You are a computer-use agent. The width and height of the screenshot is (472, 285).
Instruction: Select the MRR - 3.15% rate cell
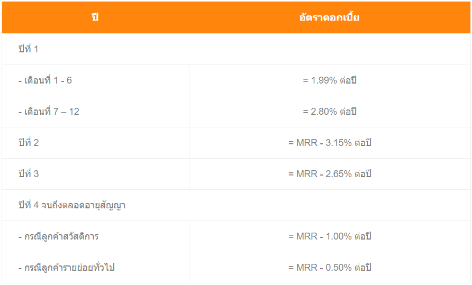tap(330, 143)
